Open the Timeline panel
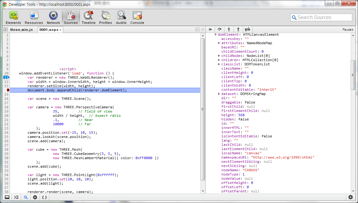 point(88,18)
